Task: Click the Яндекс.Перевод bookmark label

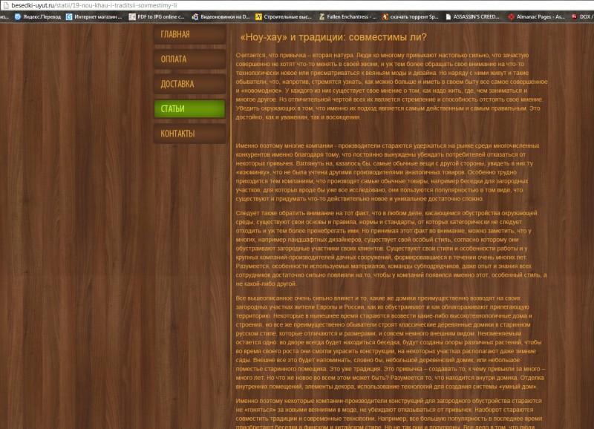Action: [42, 16]
